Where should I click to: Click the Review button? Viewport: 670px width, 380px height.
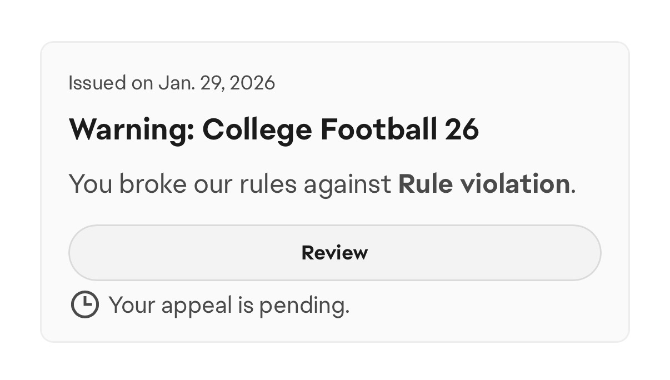334,253
